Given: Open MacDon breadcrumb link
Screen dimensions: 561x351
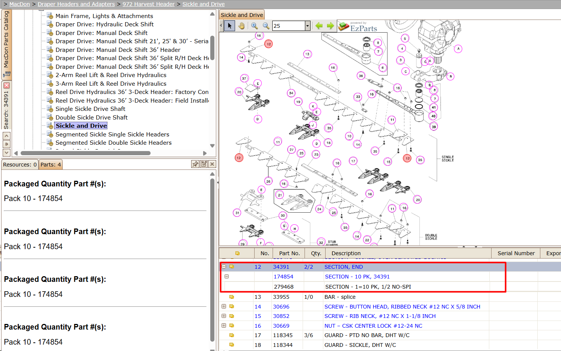Looking at the screenshot, I should point(20,4).
